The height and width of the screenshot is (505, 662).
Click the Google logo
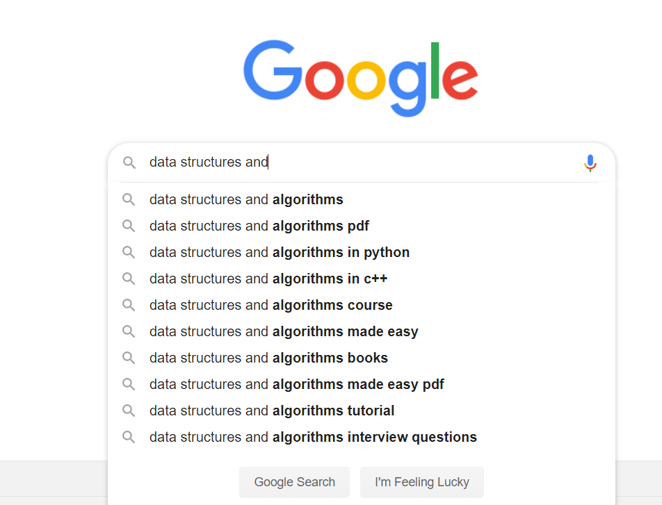[360, 77]
